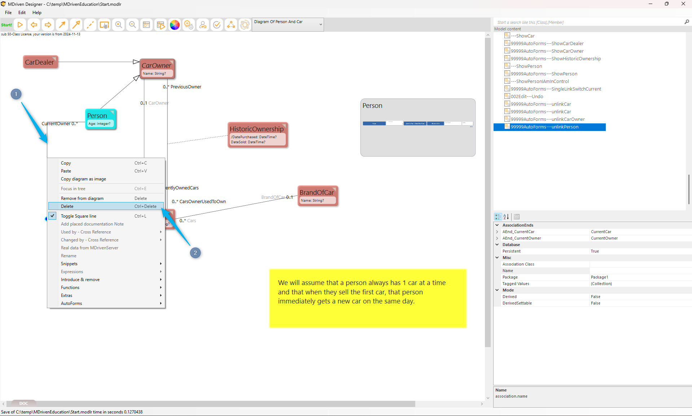Sort properties alphabetically with A-Z icon

tap(506, 217)
